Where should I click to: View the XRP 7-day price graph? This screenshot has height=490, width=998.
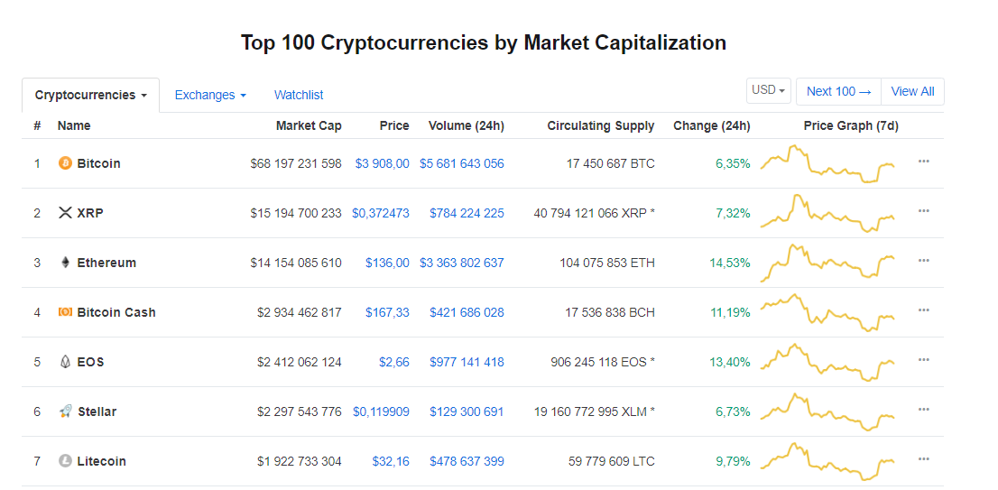point(827,213)
